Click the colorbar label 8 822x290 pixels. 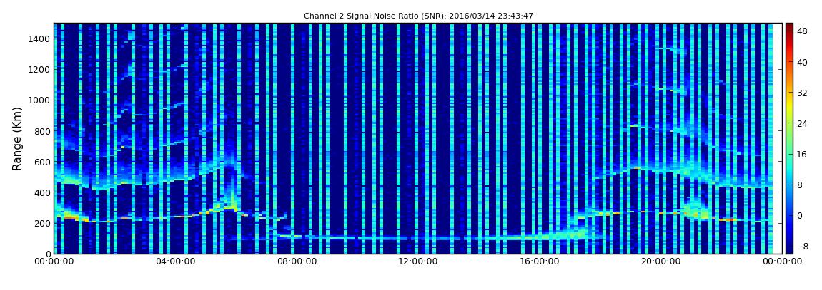click(800, 185)
